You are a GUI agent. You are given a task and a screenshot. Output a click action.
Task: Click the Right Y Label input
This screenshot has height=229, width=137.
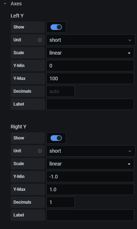tap(90, 215)
